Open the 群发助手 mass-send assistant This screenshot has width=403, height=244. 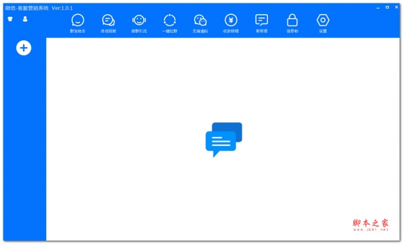point(78,23)
